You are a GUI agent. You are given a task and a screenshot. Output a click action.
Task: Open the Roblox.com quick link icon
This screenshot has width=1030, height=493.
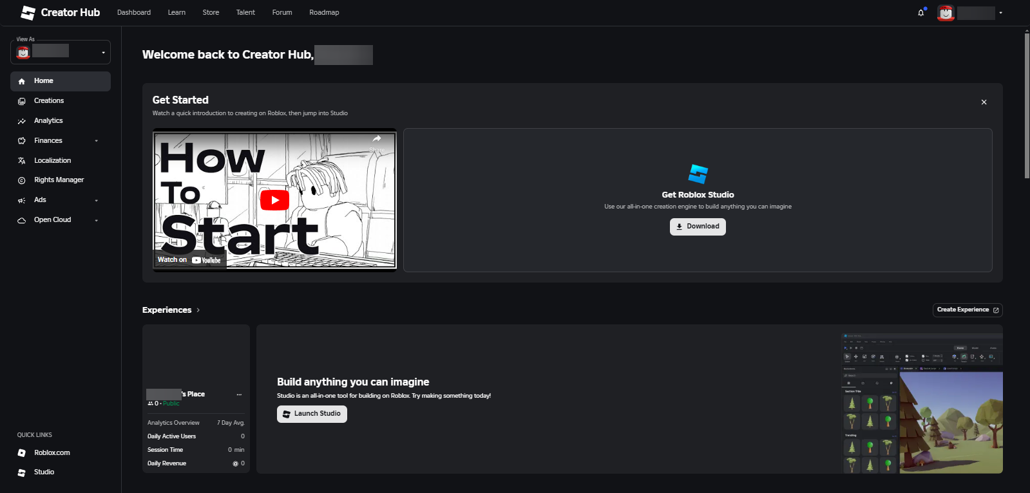[22, 453]
